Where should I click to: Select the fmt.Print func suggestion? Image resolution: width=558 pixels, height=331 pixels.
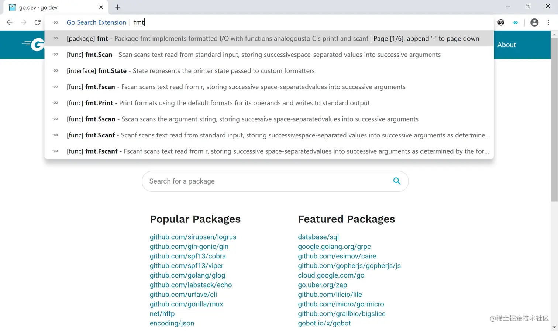click(x=269, y=103)
